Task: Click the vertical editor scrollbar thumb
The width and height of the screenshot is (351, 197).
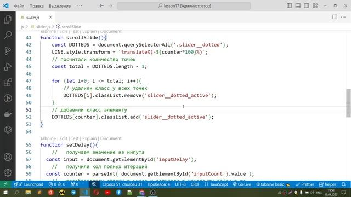Action: [x=348, y=103]
